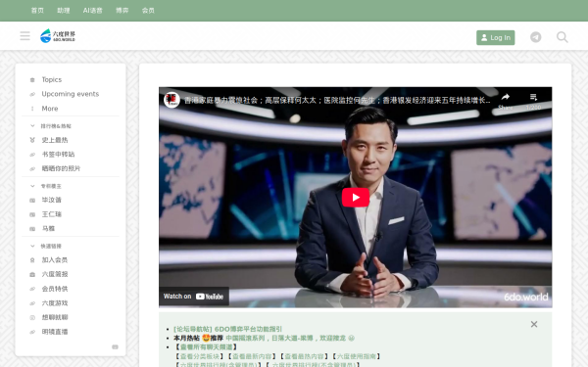Close the announcement banner
This screenshot has width=588, height=367.
click(534, 324)
